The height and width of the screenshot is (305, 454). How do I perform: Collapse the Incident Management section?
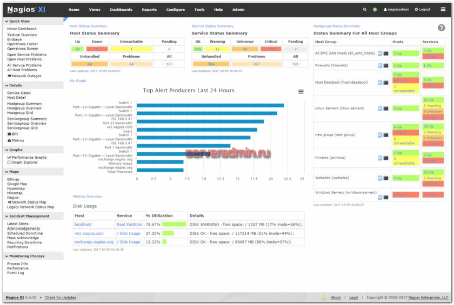tap(27, 216)
